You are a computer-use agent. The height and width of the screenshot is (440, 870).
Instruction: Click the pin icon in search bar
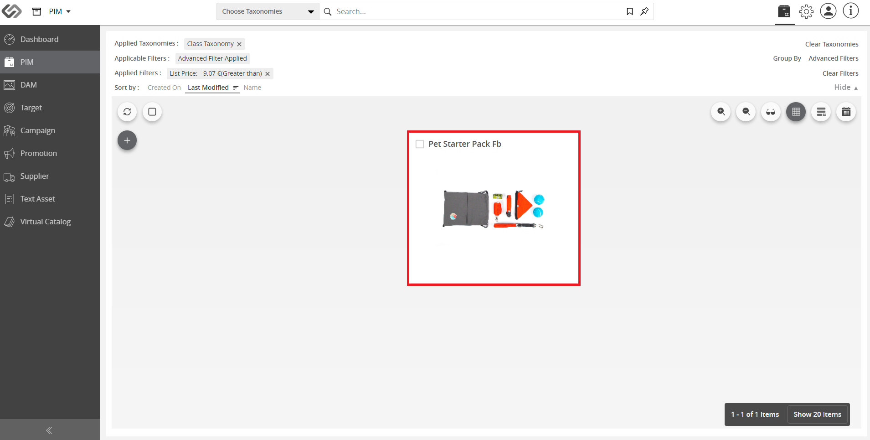click(x=644, y=11)
